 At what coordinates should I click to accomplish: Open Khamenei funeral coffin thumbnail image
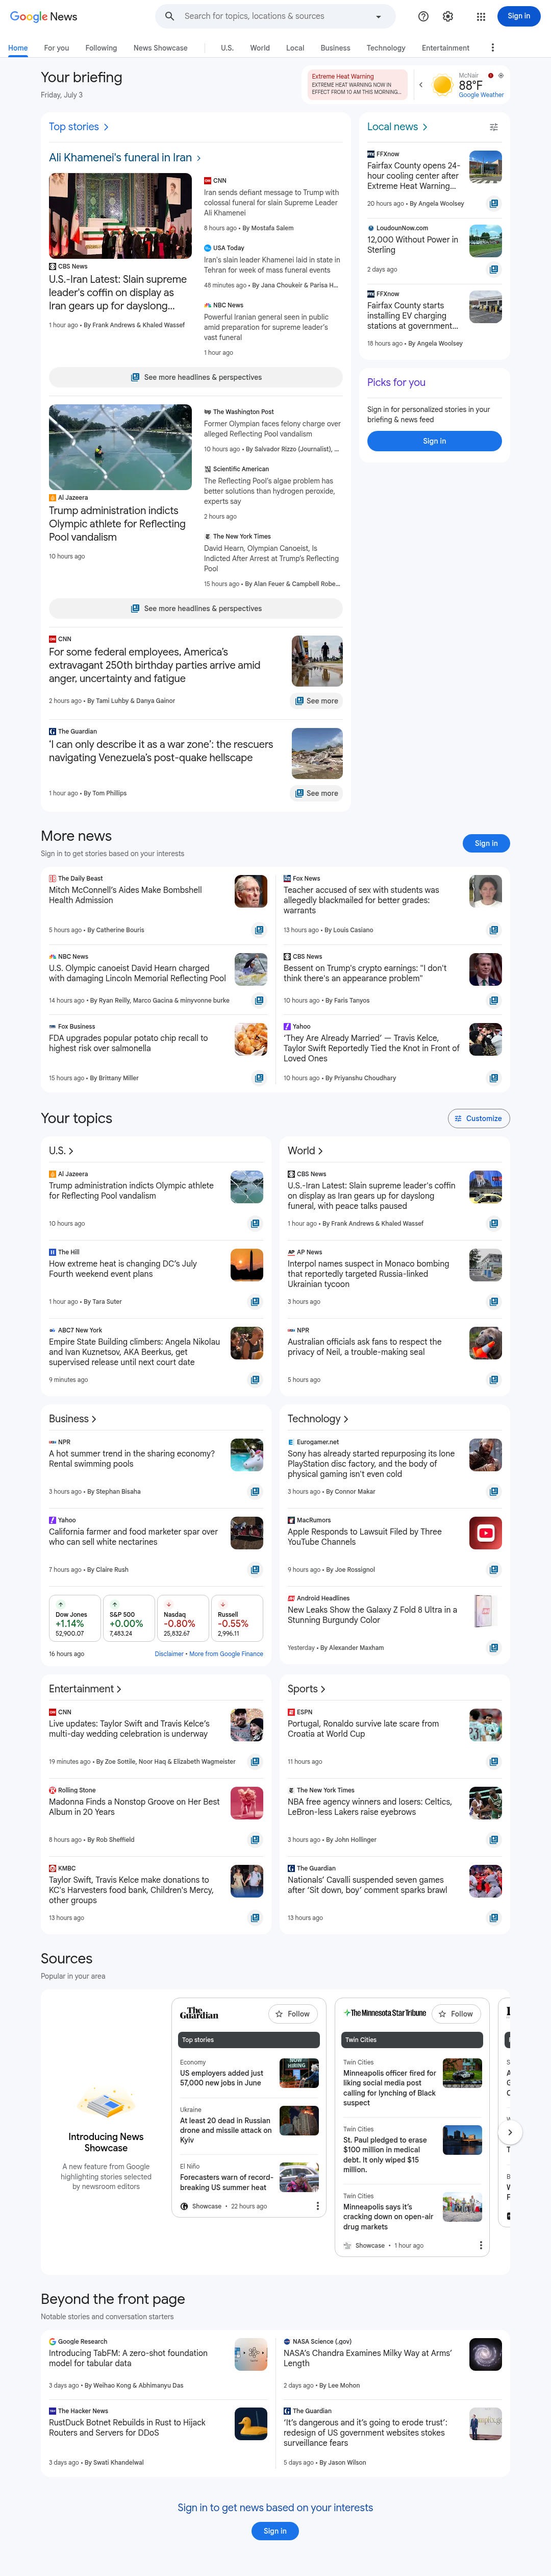(x=120, y=216)
